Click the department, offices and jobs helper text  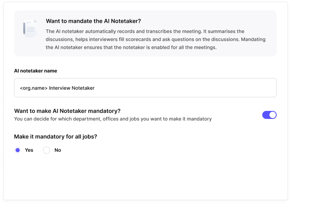[113, 119]
